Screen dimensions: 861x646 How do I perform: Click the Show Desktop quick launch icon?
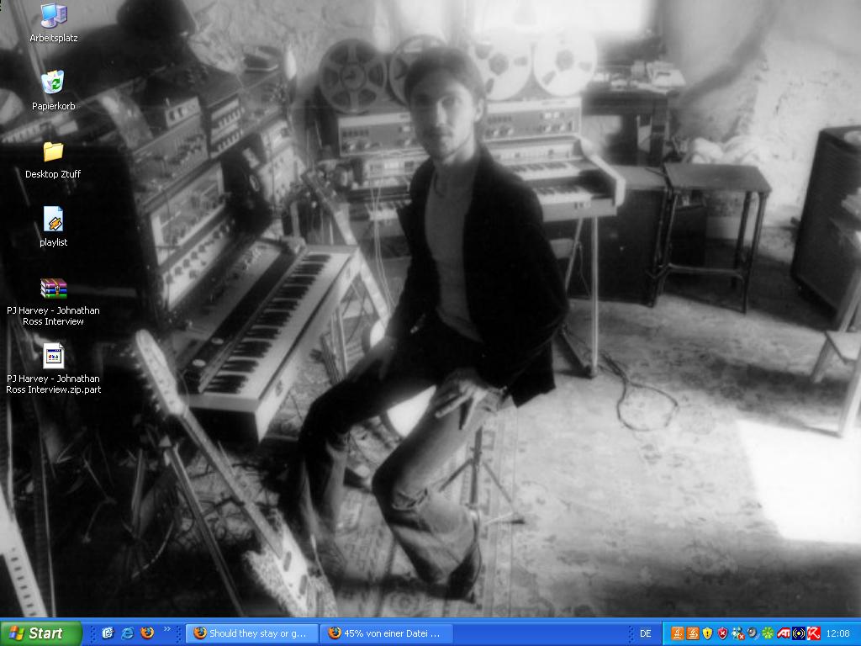point(108,633)
